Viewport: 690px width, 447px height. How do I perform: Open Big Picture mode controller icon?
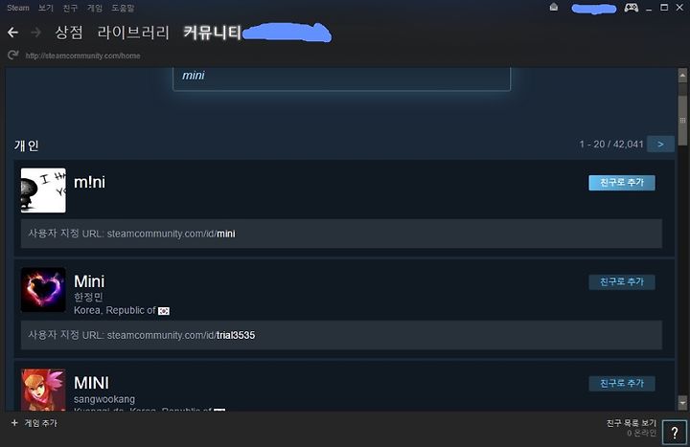click(x=632, y=8)
